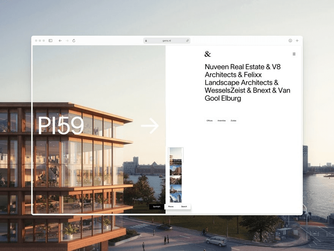The image size is (334, 251).
Task: Click the download icon in the browser toolbar
Action: pyautogui.click(x=290, y=40)
